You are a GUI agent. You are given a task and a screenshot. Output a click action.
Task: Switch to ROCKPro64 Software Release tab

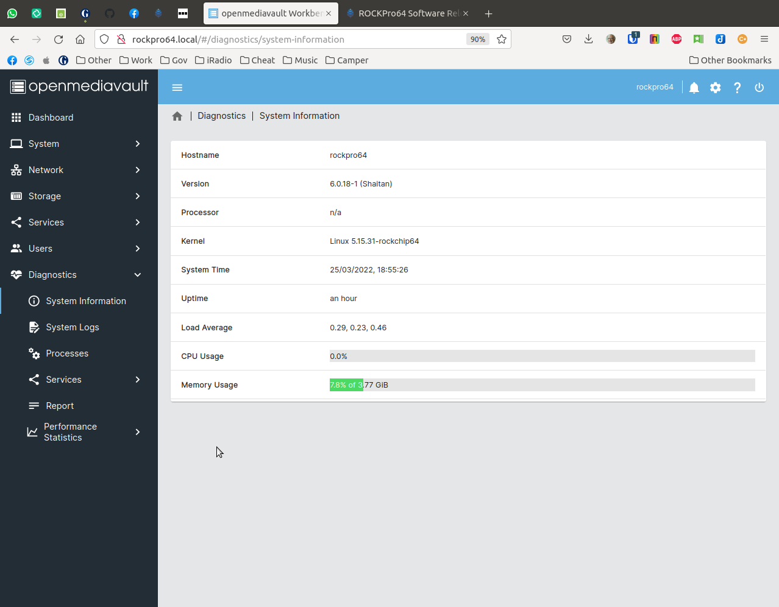[x=408, y=13]
